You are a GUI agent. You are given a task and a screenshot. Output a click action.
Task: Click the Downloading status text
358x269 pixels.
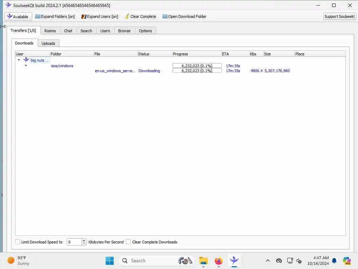(149, 71)
